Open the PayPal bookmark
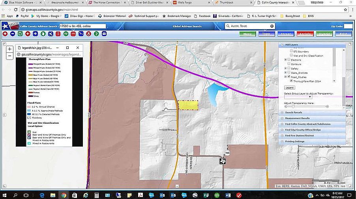 pyautogui.click(x=22, y=16)
